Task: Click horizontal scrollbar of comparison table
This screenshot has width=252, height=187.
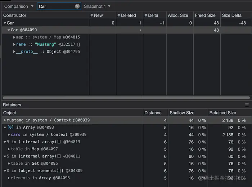Action: (x=126, y=98)
